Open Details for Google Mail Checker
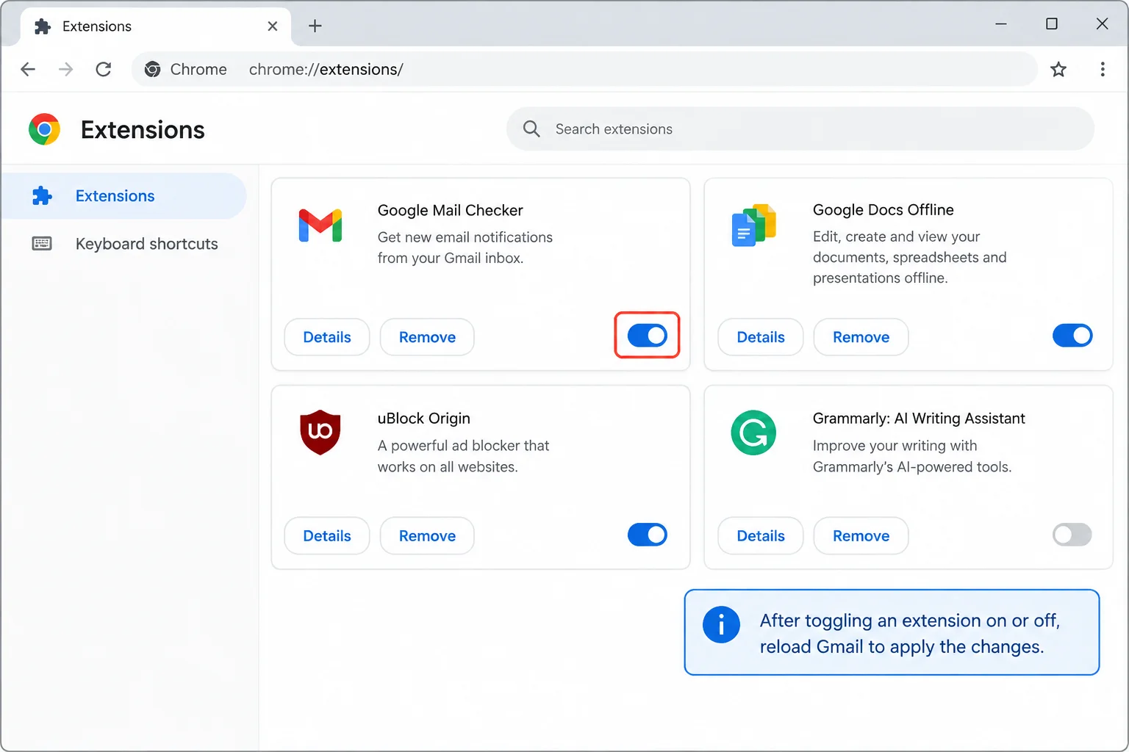 (327, 337)
